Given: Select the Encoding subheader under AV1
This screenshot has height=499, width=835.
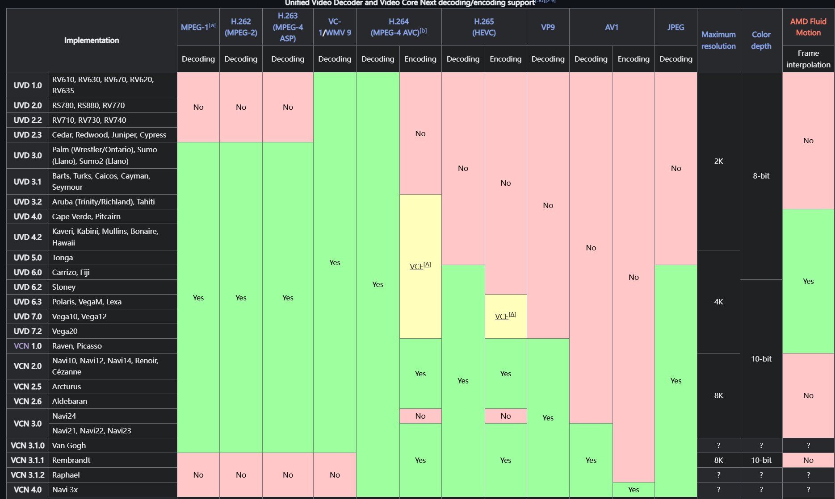Looking at the screenshot, I should point(634,59).
